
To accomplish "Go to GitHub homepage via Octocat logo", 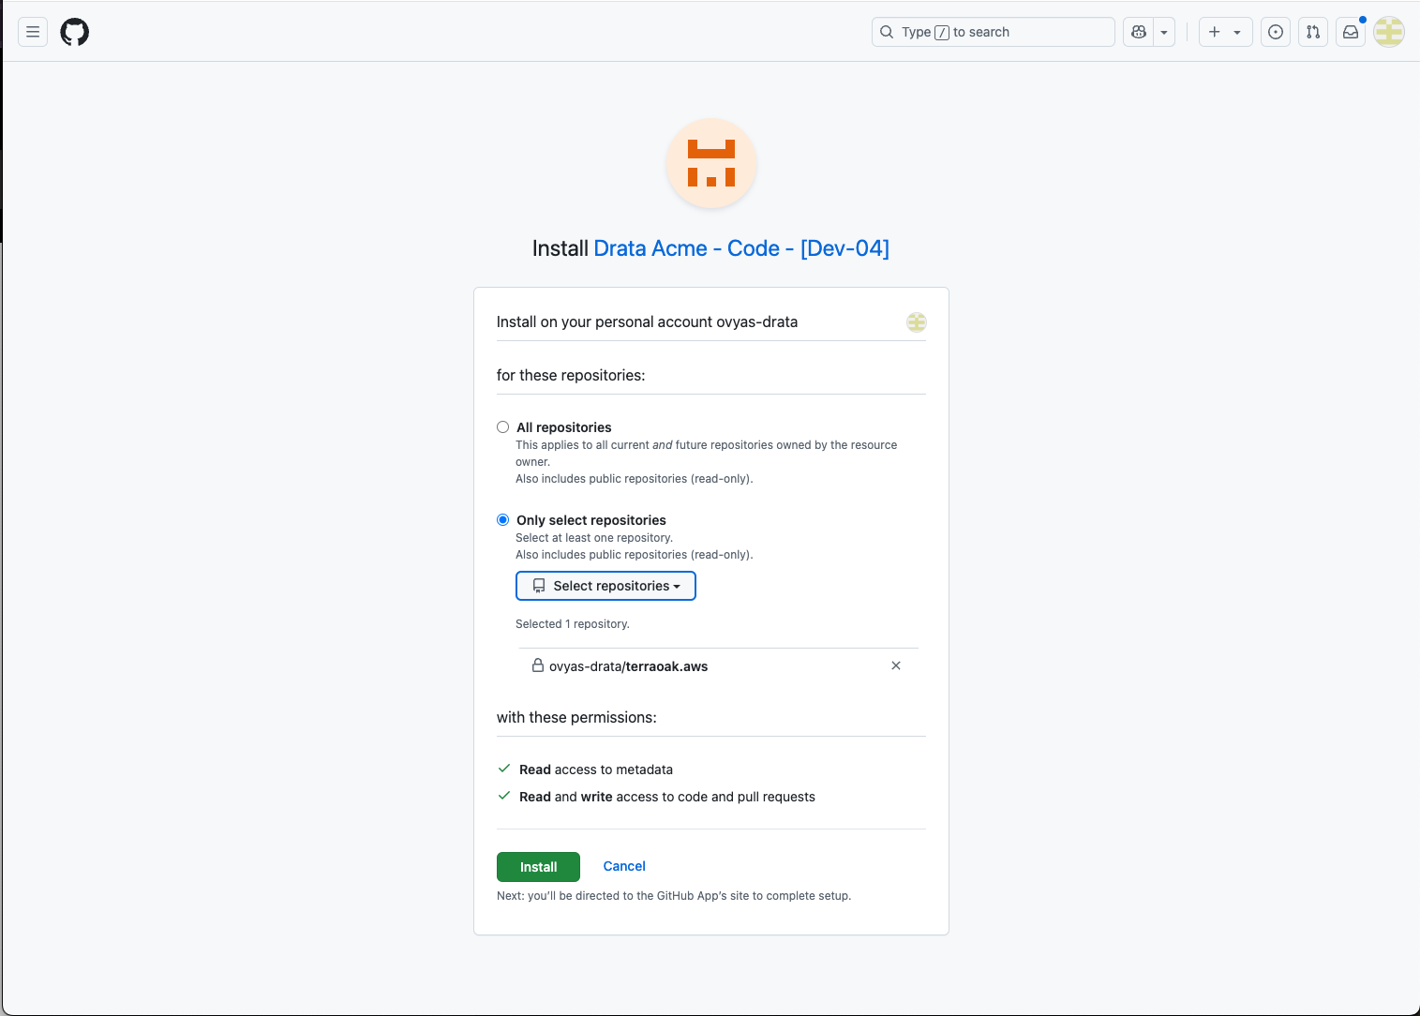I will coord(75,32).
